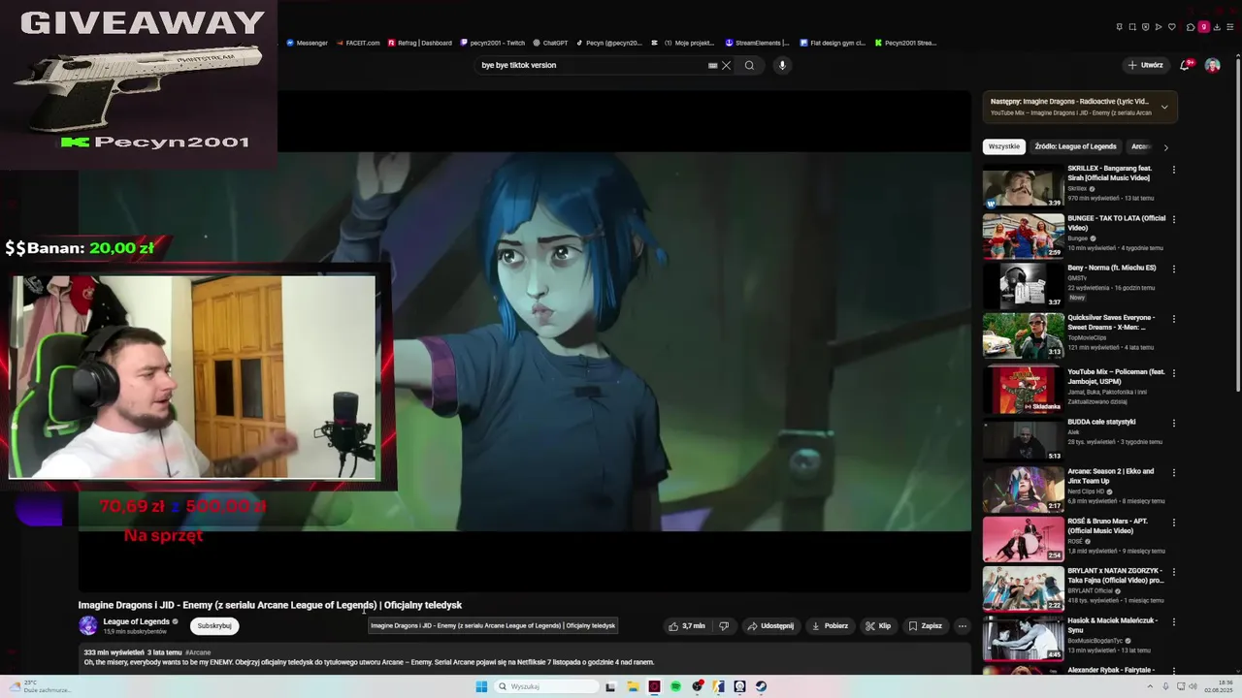
Task: Open the Flat design gym bookmark
Action: [833, 43]
